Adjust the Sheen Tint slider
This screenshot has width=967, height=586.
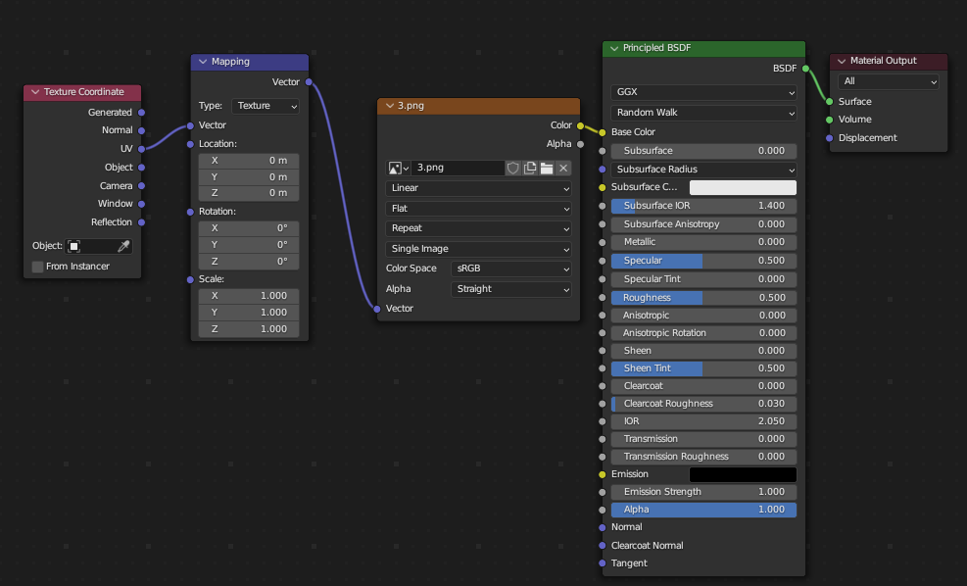tap(703, 368)
